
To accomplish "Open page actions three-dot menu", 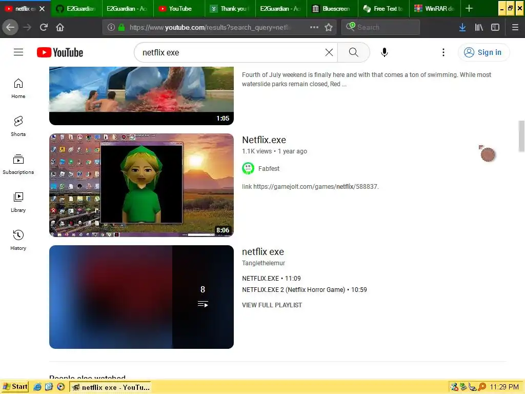I will pos(314,28).
